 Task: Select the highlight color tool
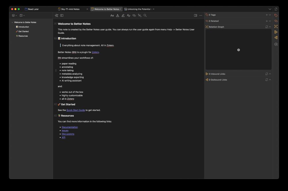(x=123, y=16)
